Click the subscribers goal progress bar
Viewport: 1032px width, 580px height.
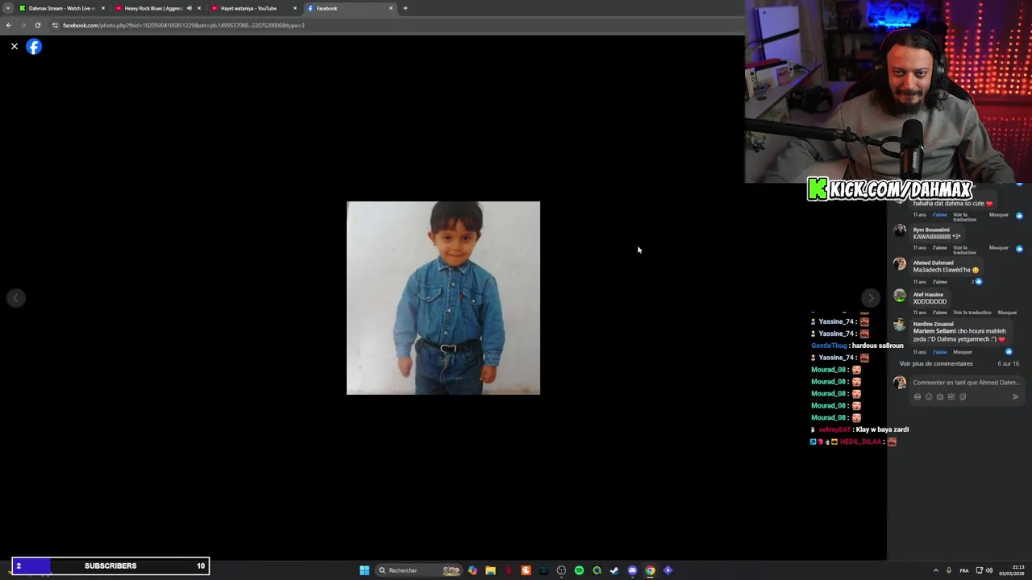tap(110, 565)
